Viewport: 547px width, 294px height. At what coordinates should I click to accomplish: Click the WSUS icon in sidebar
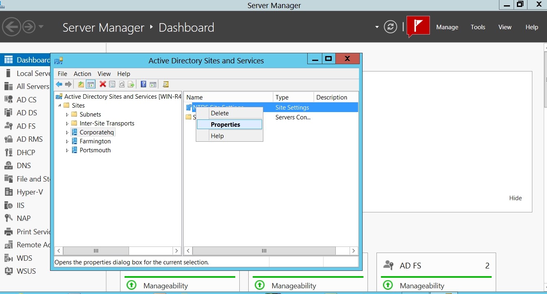tap(9, 271)
